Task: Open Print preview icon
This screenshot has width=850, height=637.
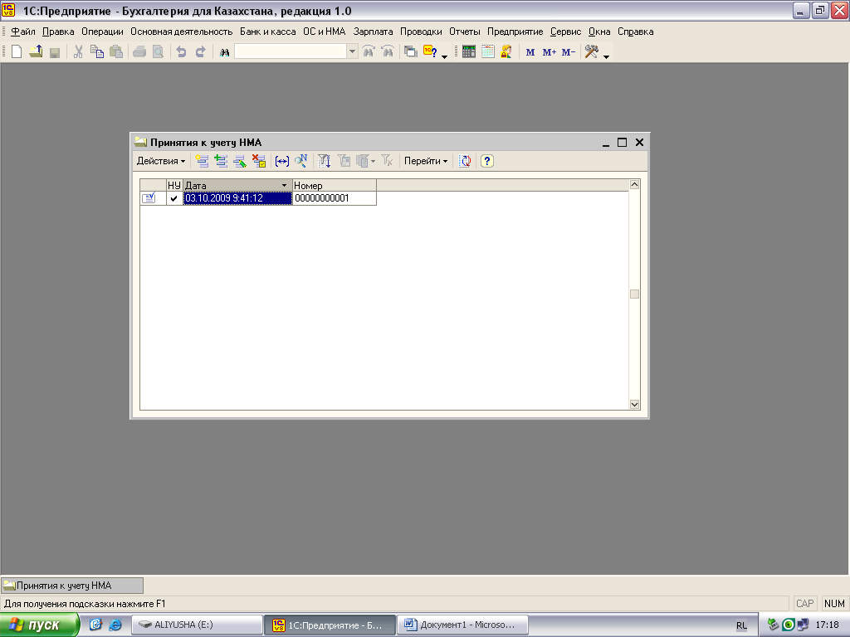Action: [158, 52]
